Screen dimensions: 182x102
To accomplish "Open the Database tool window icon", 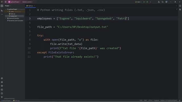I will tap(180, 10).
